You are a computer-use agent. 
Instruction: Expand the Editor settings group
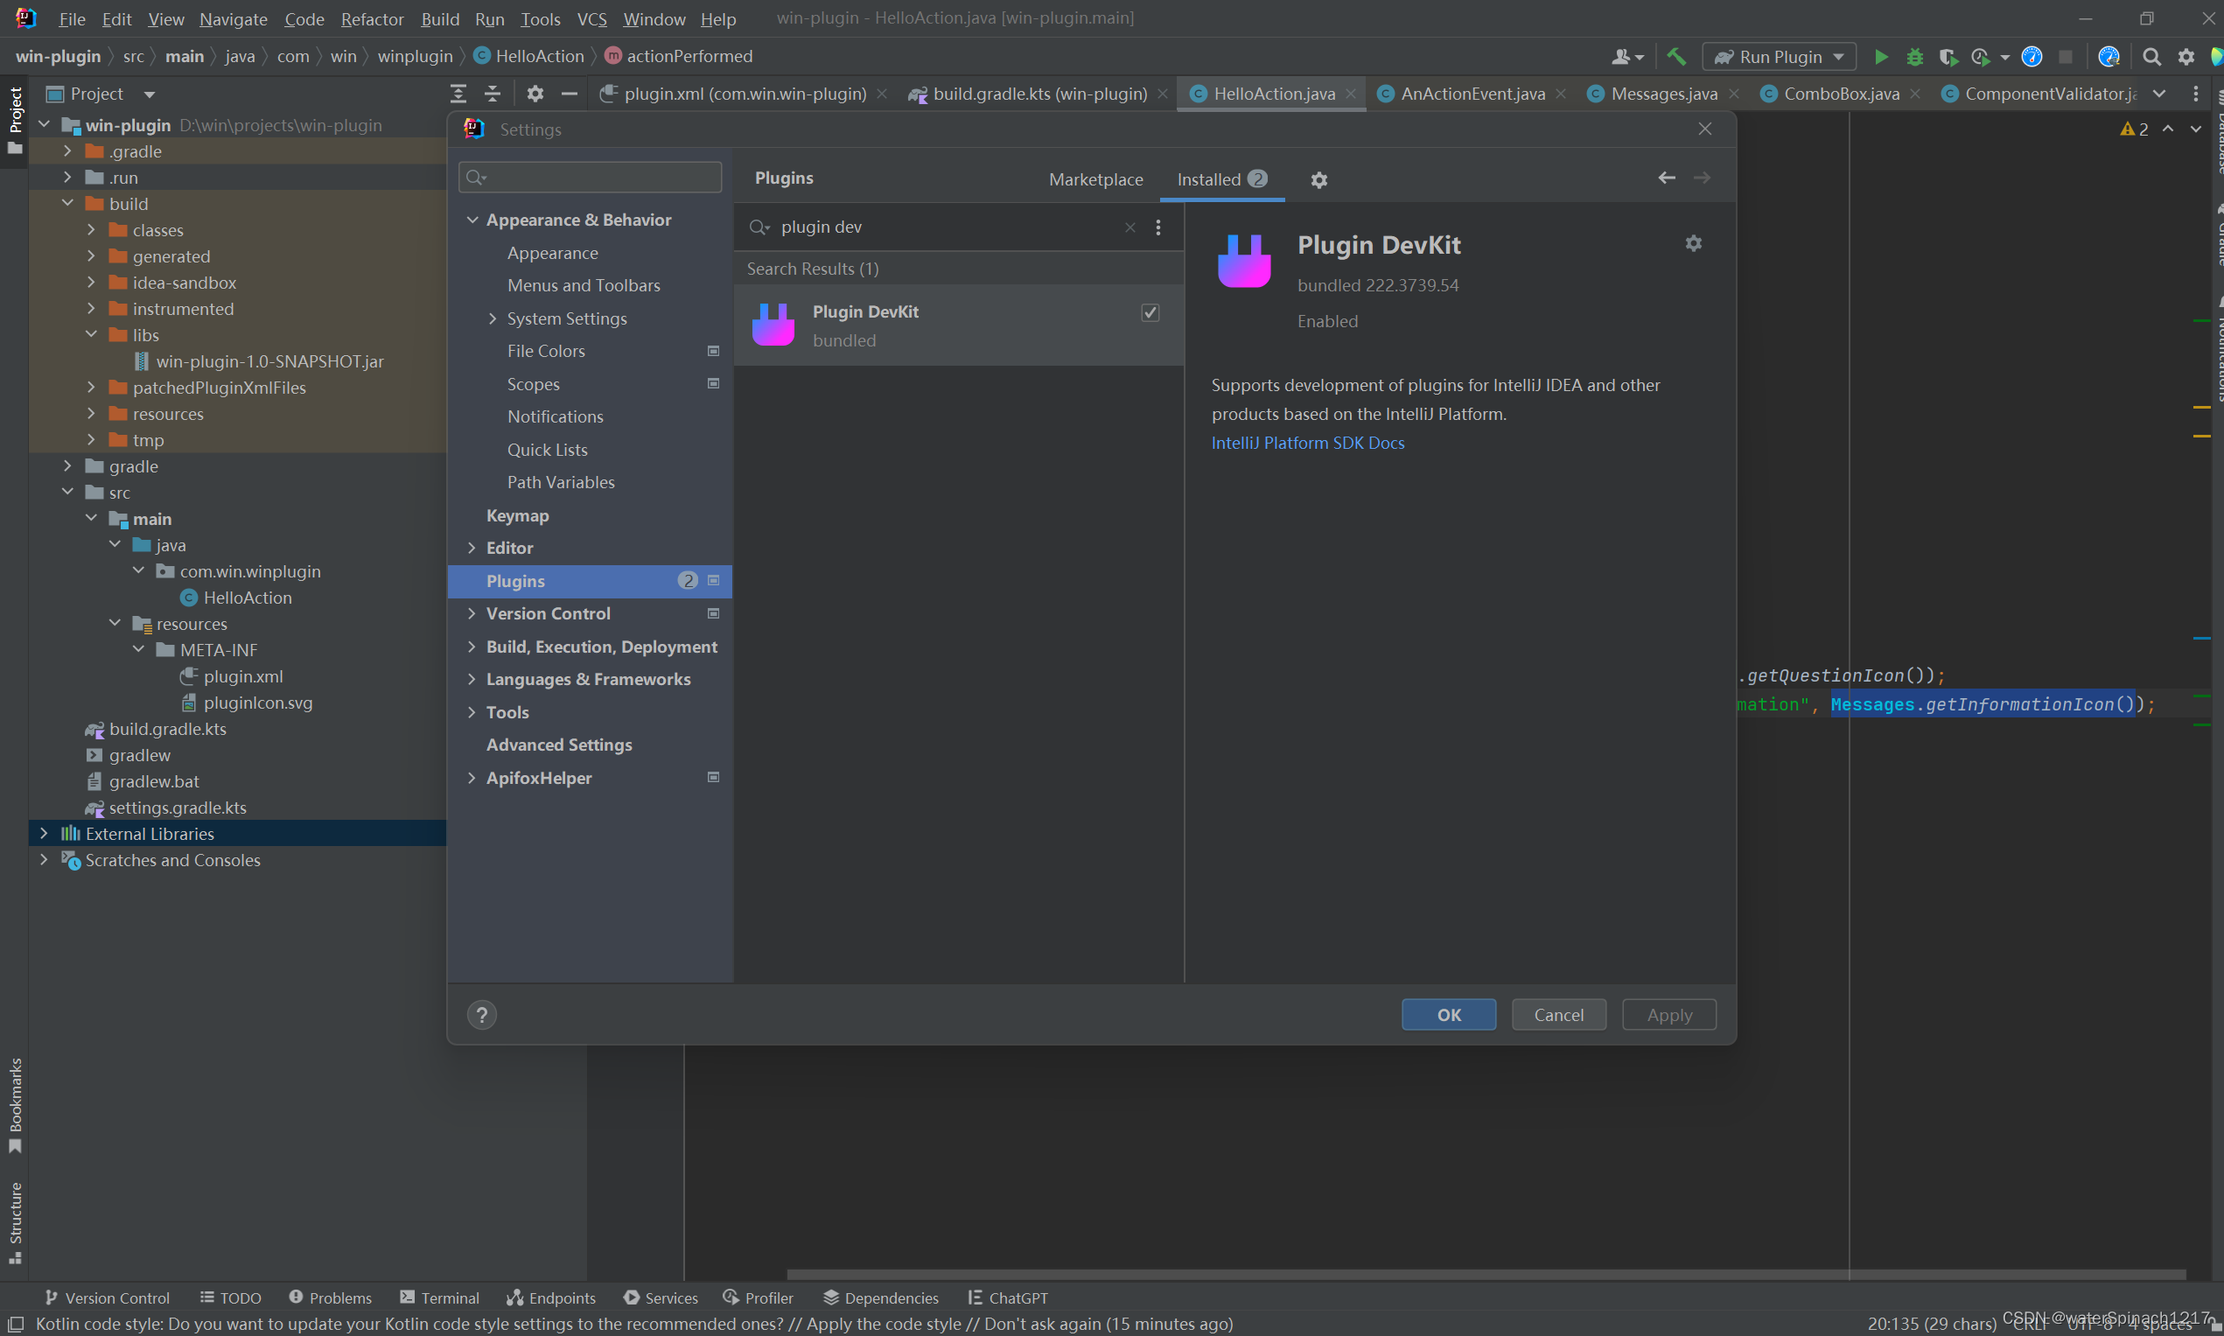click(x=472, y=549)
